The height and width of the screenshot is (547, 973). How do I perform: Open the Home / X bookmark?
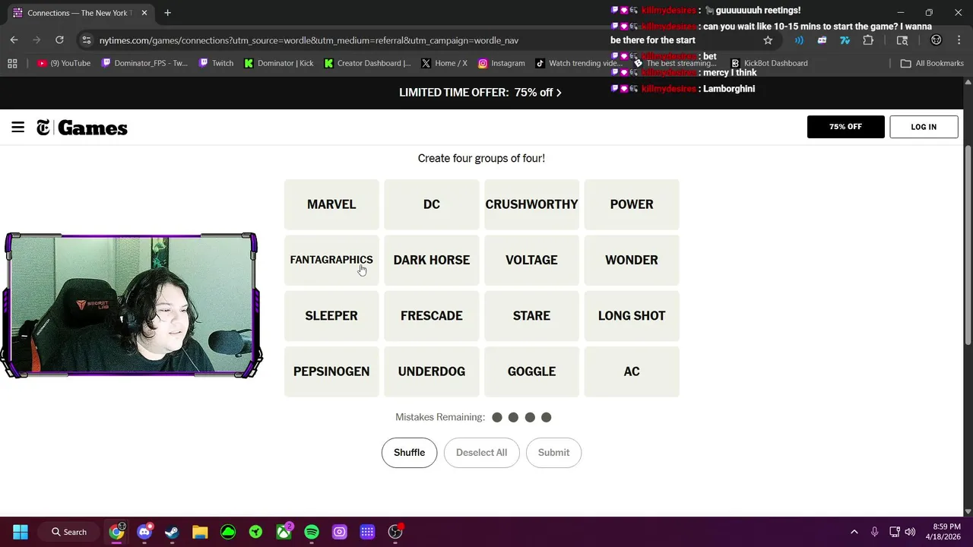pos(444,63)
